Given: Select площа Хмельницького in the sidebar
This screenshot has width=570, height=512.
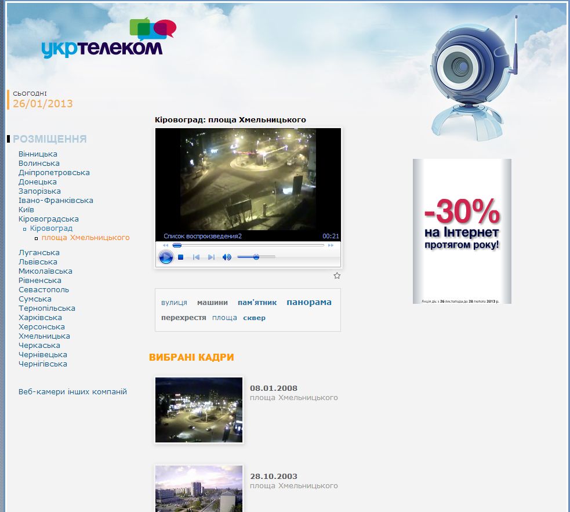Looking at the screenshot, I should [x=85, y=238].
